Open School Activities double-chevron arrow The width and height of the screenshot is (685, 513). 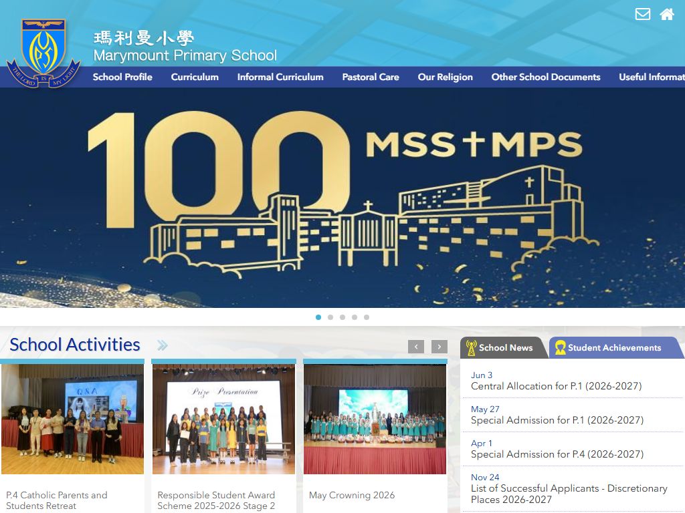162,345
